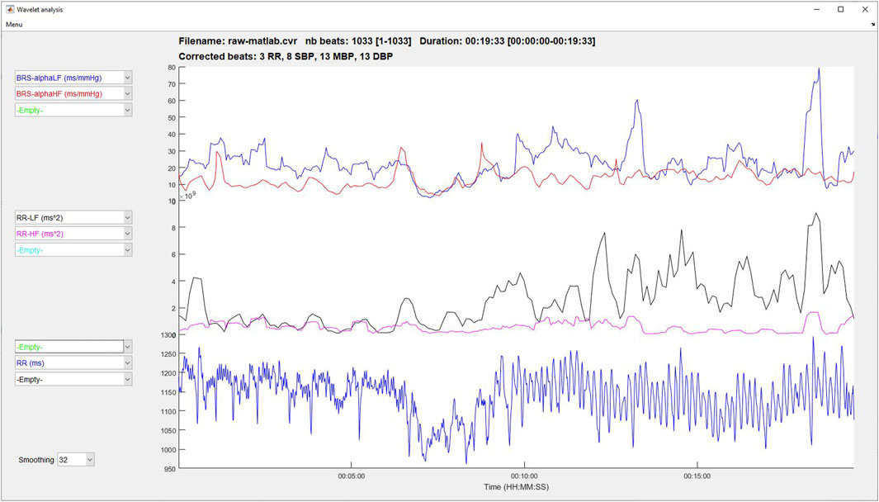Viewport: 879px width, 502px height.
Task: Click 'nb beats: 1033 [1-1033]' text
Action: [x=359, y=41]
